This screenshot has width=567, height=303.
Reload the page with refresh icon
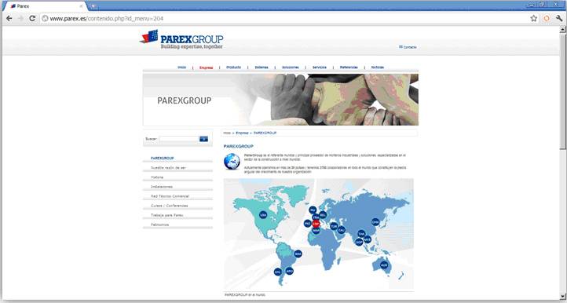pos(32,18)
